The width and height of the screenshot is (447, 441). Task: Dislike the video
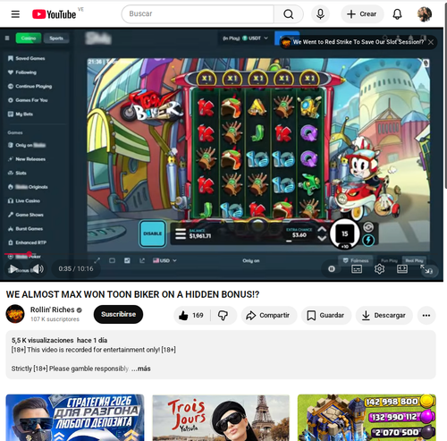[x=223, y=315]
